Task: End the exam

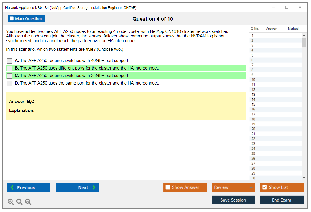Action: pos(282,200)
